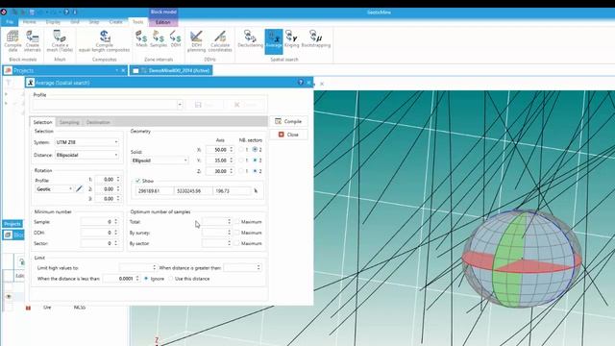Click the Average dialog title icon
Viewport: 615px width, 346px height.
tap(31, 83)
